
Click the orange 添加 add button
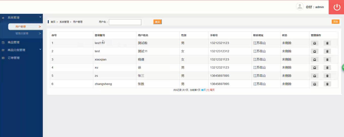tap(335, 22)
